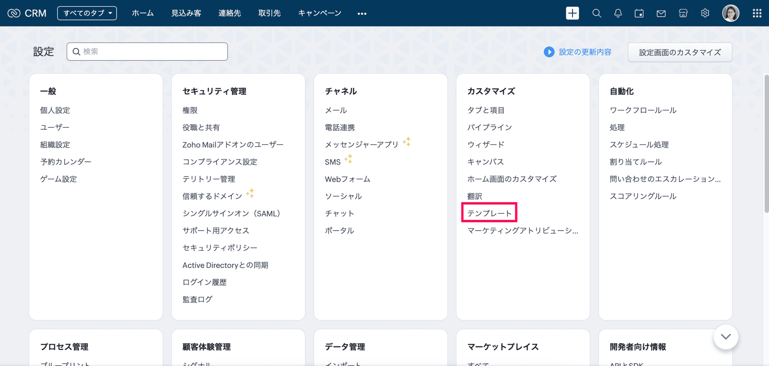Image resolution: width=769 pixels, height=366 pixels.
Task: Click the plus create-new icon
Action: 572,13
